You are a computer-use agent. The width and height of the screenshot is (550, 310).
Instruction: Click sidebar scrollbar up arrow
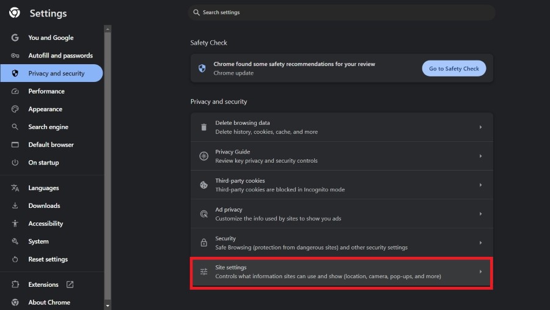(108, 29)
